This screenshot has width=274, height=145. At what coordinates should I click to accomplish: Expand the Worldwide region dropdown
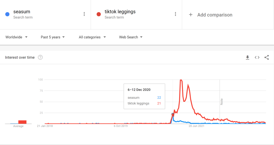pos(16,37)
